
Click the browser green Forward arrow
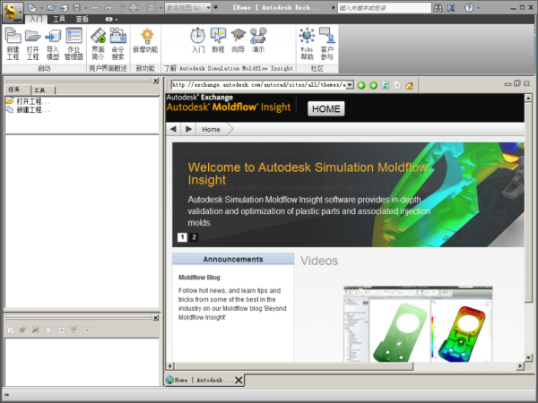pyautogui.click(x=373, y=85)
